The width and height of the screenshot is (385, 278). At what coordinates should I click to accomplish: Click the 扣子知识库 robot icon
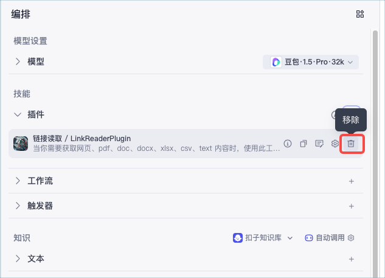click(x=238, y=238)
